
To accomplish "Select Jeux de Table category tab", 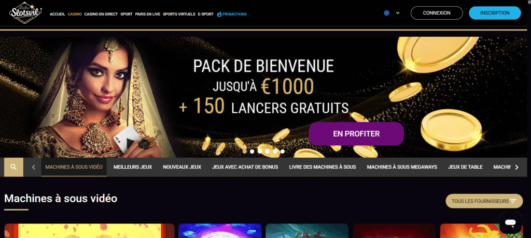I will pos(465,167).
